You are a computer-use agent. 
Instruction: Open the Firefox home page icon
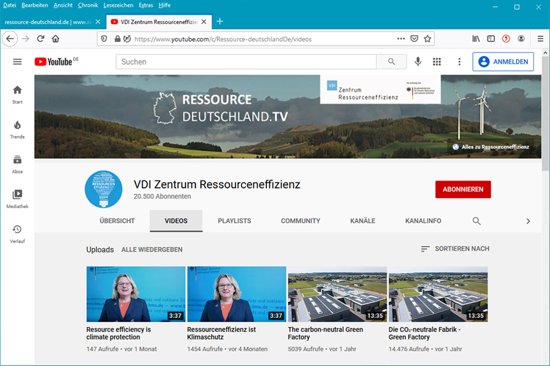[x=56, y=39]
